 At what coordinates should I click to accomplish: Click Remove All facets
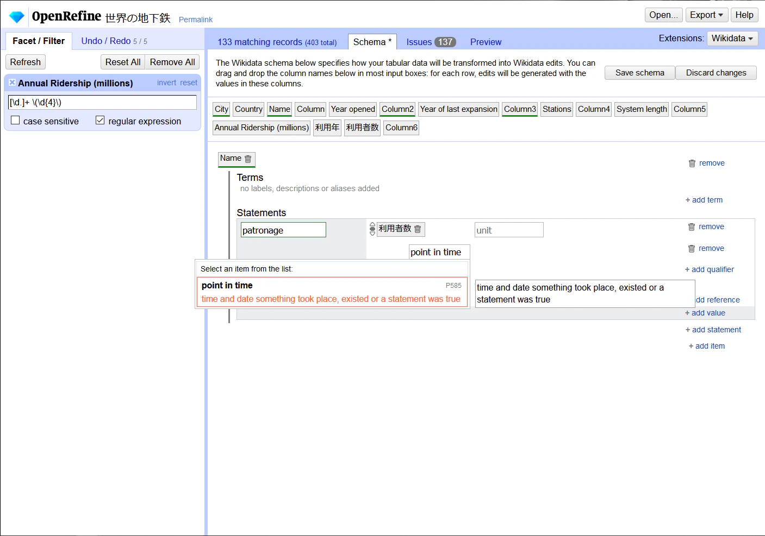click(172, 62)
